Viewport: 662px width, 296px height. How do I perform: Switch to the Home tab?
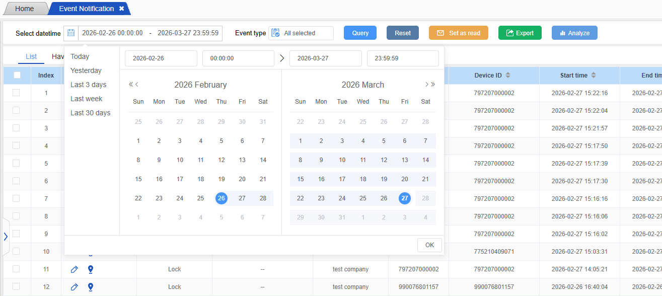[24, 9]
